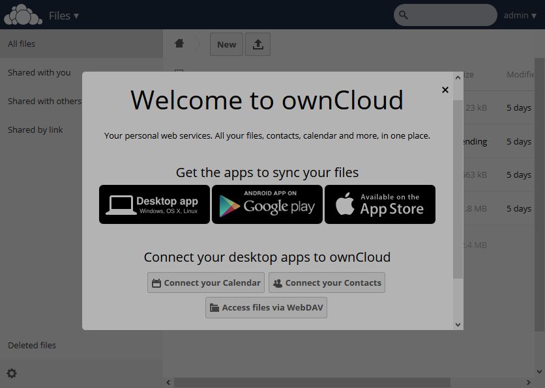Open the Files app dropdown menu

pyautogui.click(x=64, y=16)
